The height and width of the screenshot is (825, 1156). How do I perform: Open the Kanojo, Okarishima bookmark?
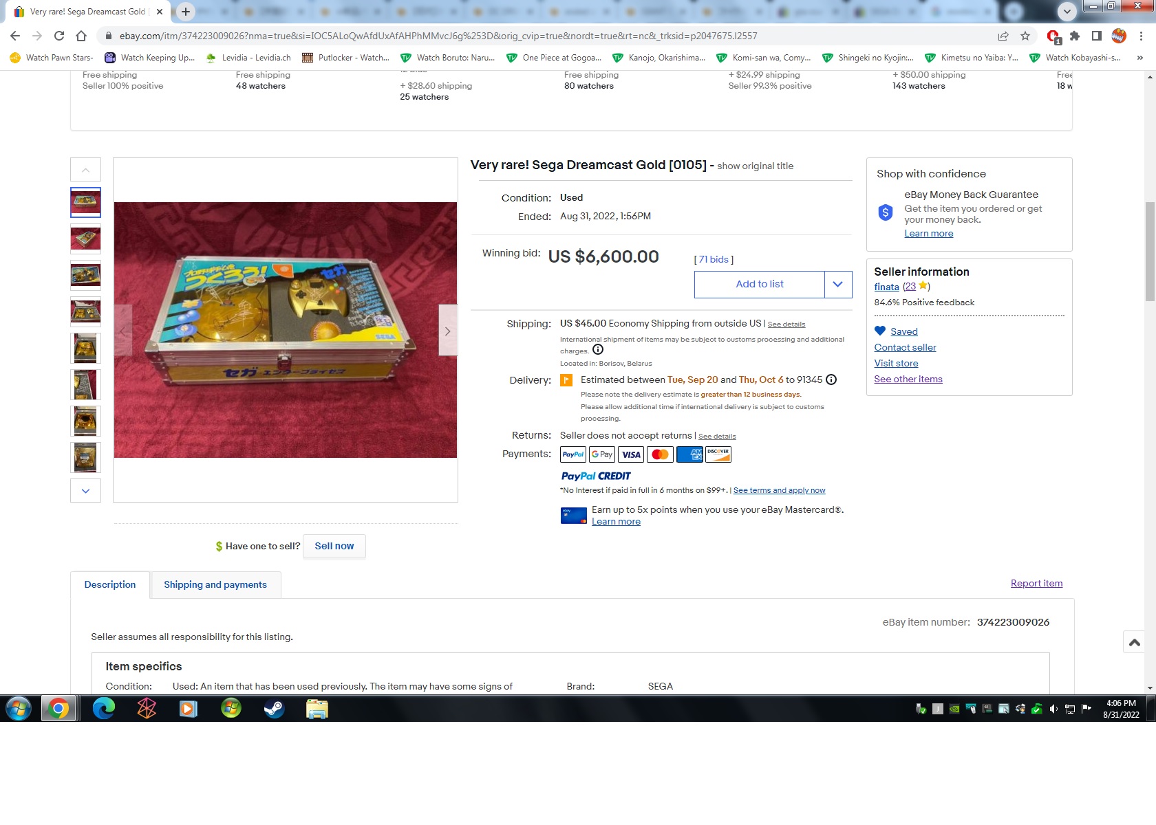[x=659, y=58]
